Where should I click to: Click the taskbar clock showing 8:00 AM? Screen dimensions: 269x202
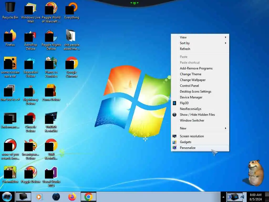tap(255, 197)
